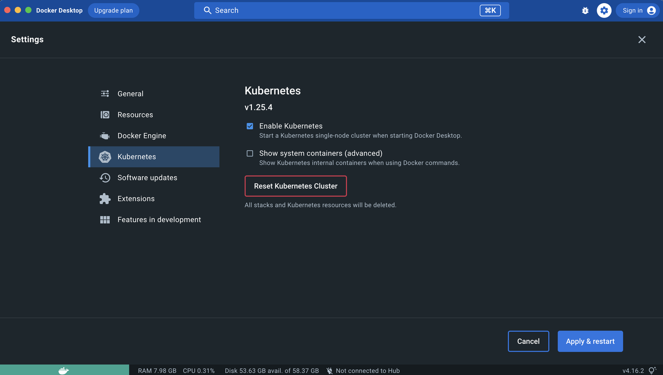Open the settings gear icon top right
This screenshot has width=663, height=375.
[604, 10]
